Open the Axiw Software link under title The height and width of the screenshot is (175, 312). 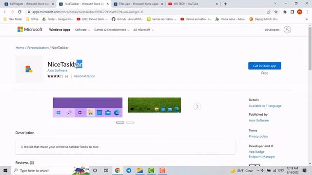tap(58, 70)
